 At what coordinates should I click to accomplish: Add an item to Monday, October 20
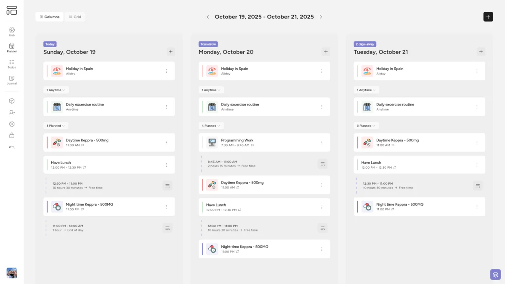coord(325,52)
